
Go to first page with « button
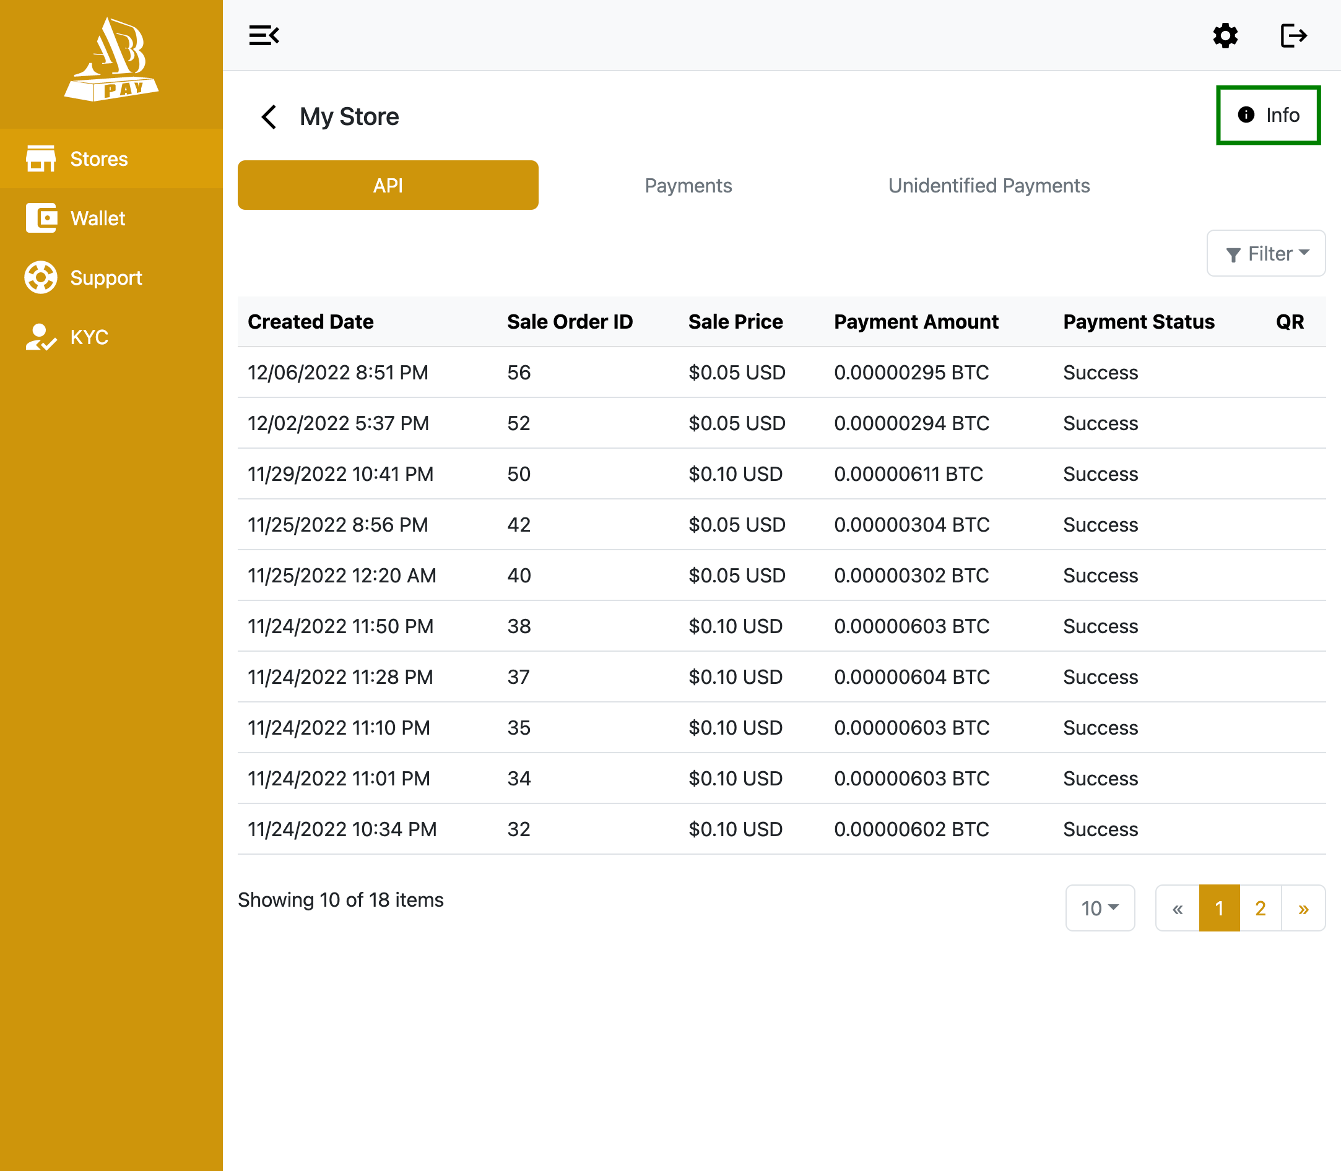tap(1178, 909)
